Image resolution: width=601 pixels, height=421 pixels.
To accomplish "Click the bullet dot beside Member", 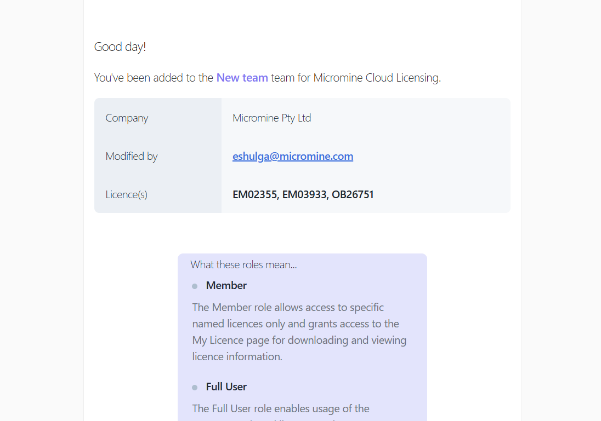I will click(195, 286).
